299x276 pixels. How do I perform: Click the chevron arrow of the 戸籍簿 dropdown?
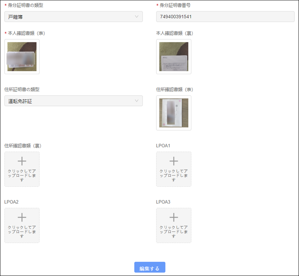click(x=137, y=17)
